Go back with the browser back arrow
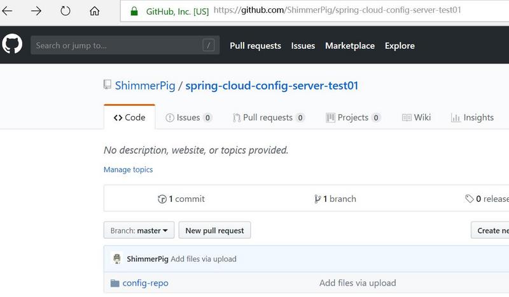 click(x=8, y=11)
